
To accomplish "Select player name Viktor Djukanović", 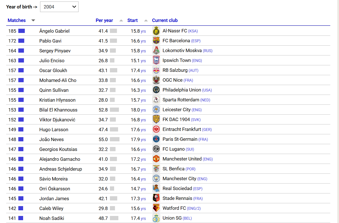I will pos(57,120).
